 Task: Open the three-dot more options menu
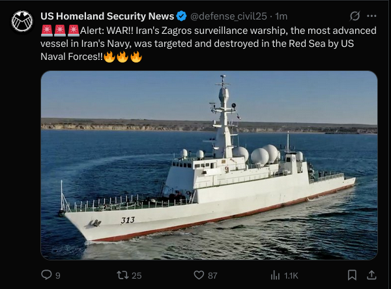(373, 16)
